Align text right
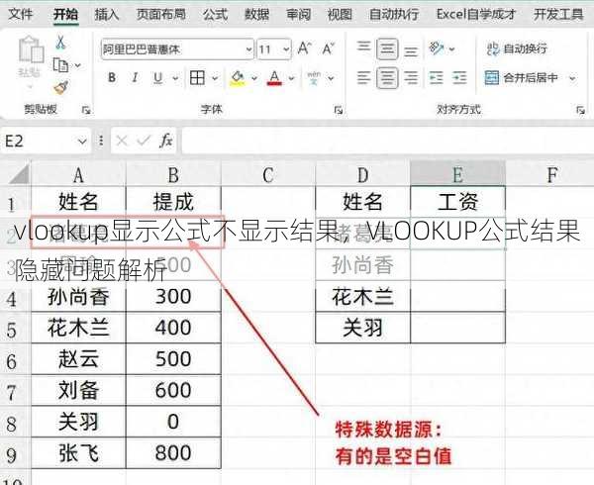Viewport: 594px width, 485px height. (410, 78)
